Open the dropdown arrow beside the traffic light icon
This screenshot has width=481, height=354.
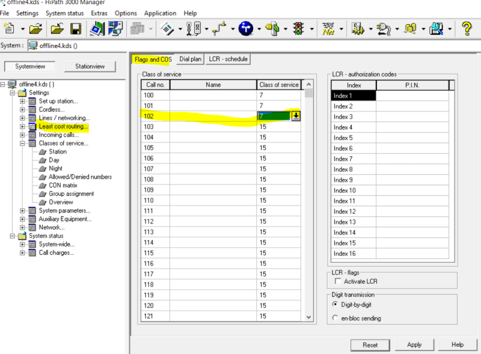pyautogui.click(x=311, y=29)
